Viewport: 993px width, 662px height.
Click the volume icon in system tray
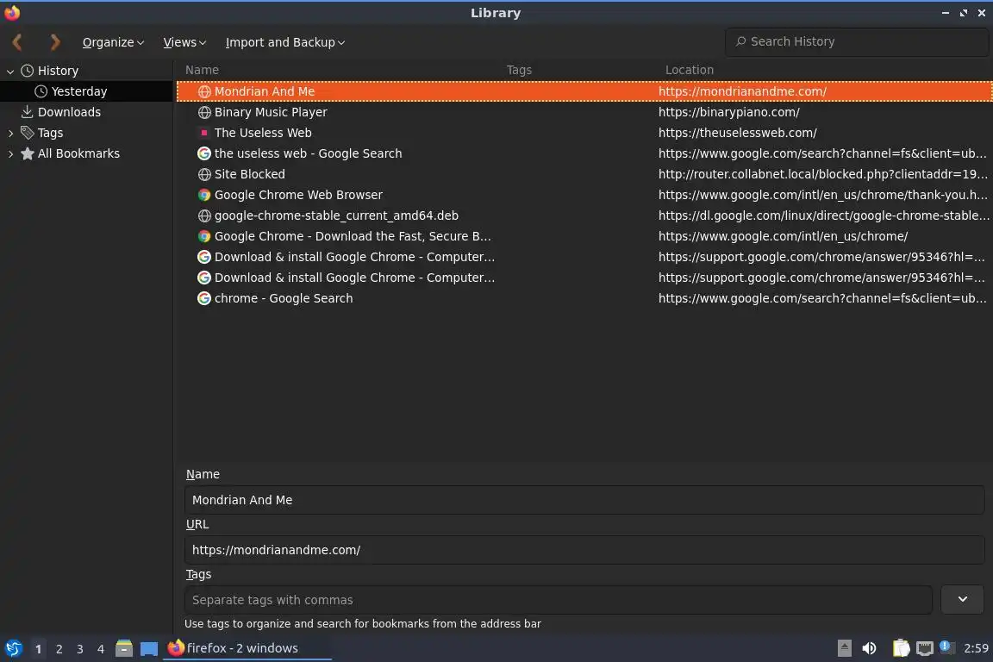(x=869, y=648)
